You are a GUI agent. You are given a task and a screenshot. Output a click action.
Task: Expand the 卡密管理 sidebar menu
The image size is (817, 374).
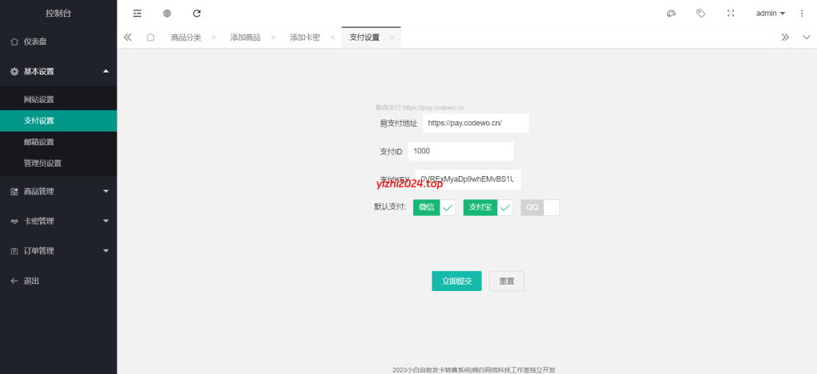[58, 221]
